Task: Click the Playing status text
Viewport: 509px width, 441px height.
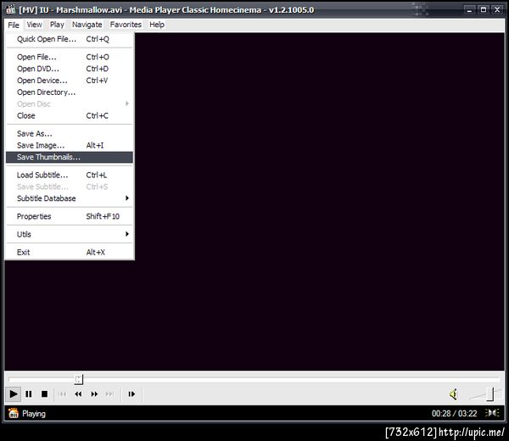Action: tap(34, 414)
